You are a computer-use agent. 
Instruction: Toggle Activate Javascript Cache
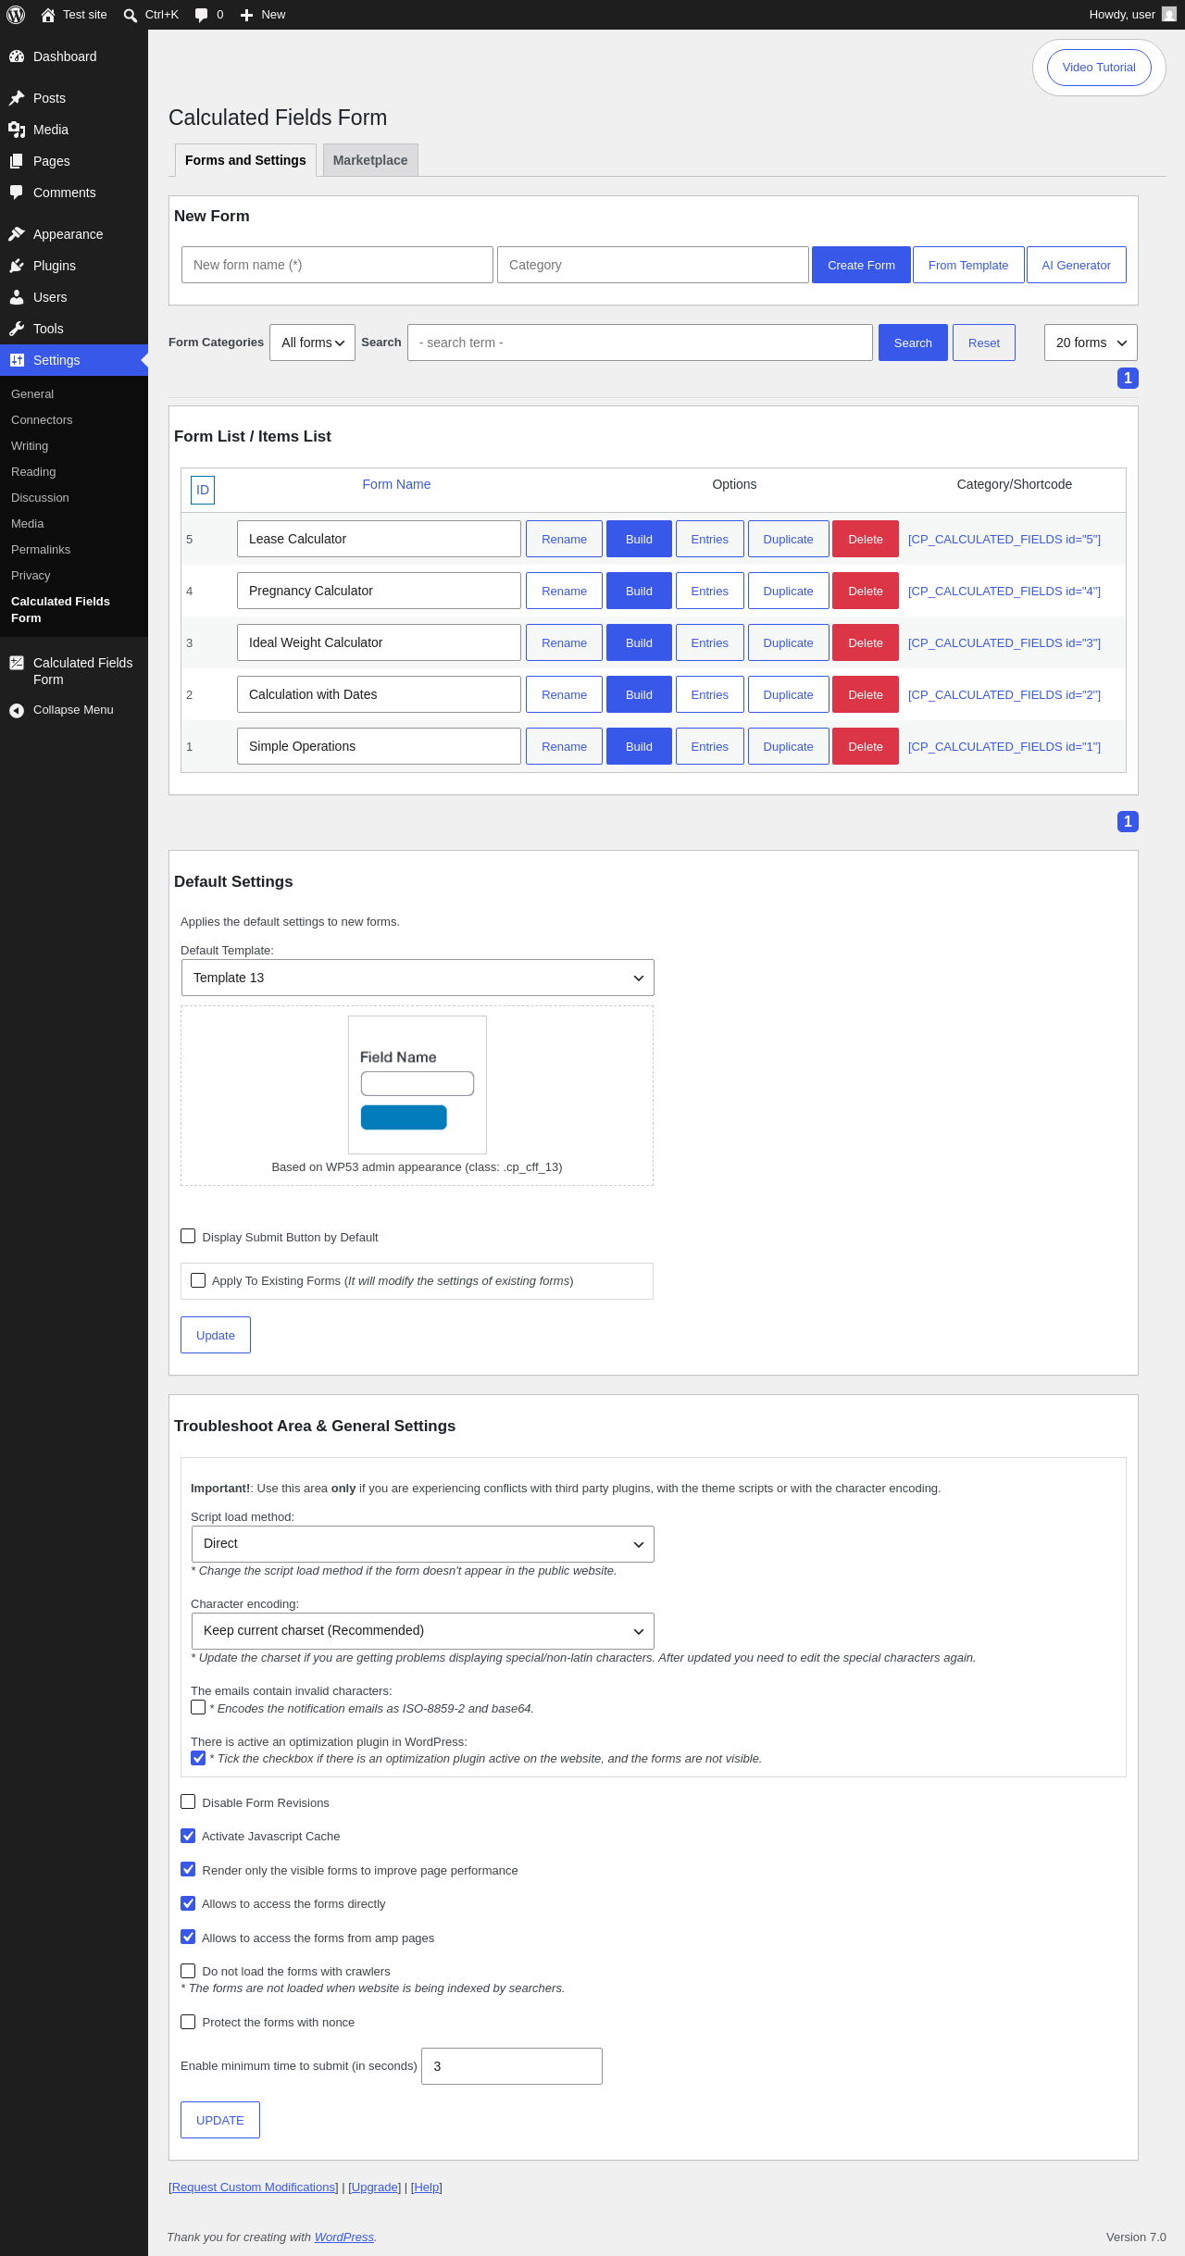(x=188, y=1836)
